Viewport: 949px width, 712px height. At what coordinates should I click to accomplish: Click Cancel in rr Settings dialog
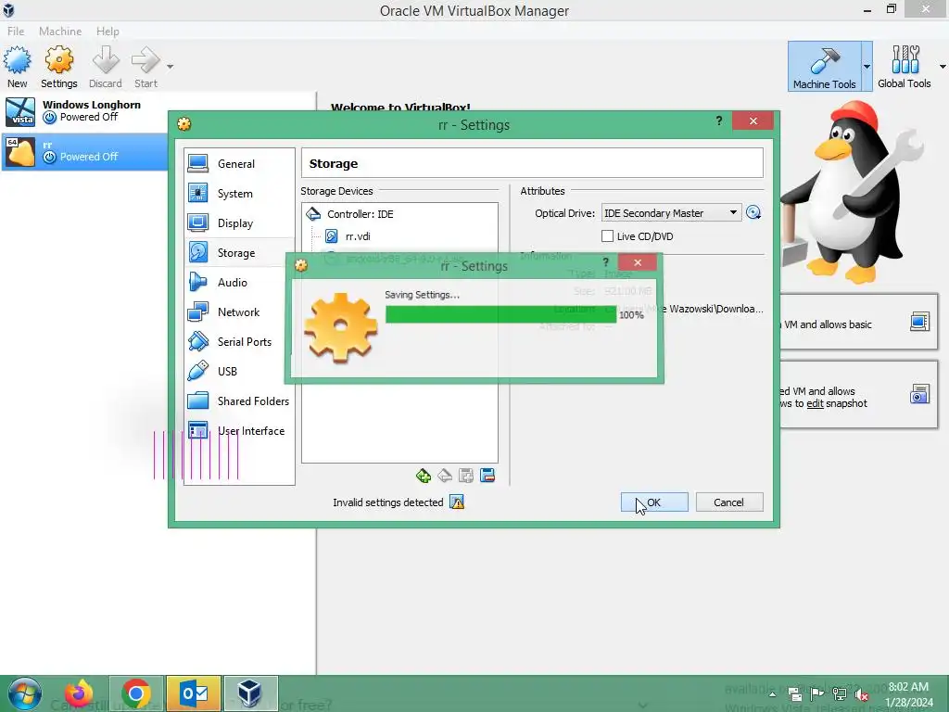click(x=729, y=502)
